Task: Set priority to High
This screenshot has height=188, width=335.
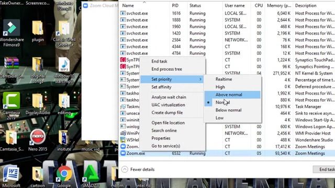Action: [x=232, y=87]
